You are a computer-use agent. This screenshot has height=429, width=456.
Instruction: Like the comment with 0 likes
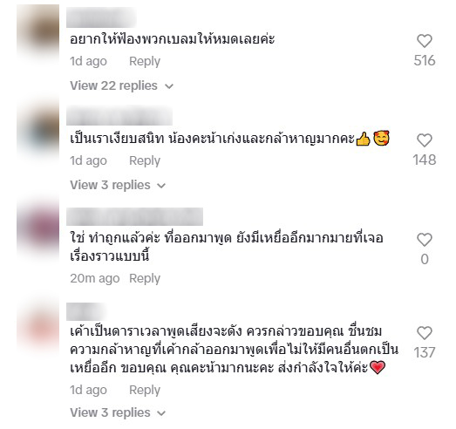(x=425, y=240)
